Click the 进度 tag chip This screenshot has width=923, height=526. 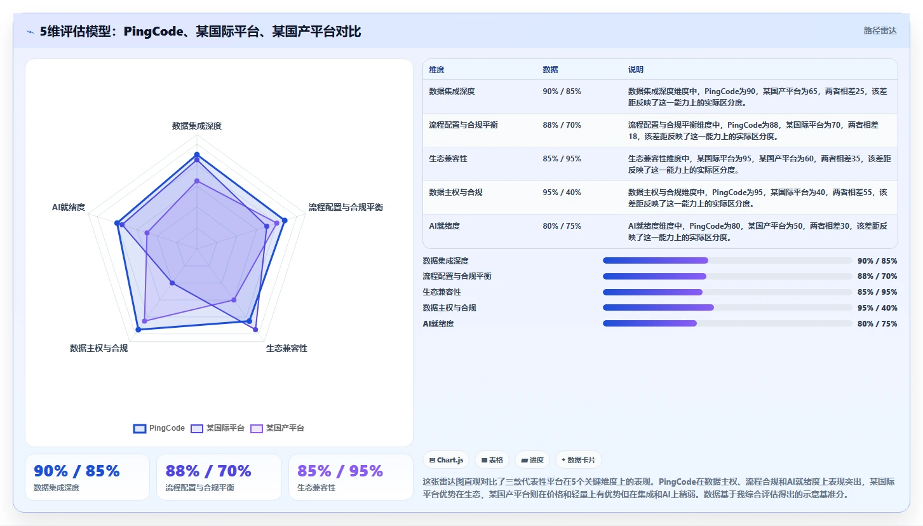coord(532,460)
